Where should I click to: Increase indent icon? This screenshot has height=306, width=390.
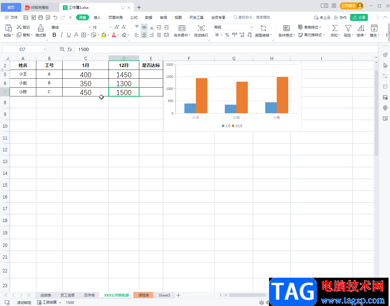coord(166,27)
